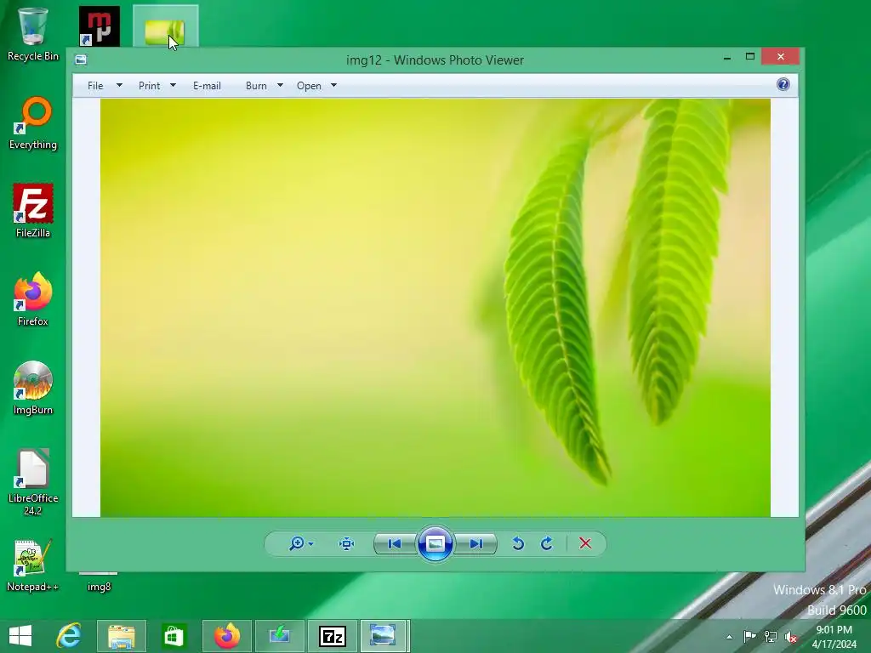
Task: Open File Explorer from the taskbar
Action: (122, 636)
